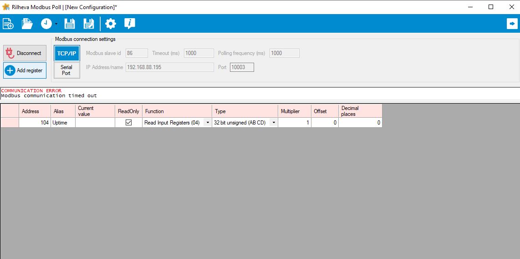This screenshot has width=520, height=259.
Task: Click the Save As disk icon
Action: [x=88, y=24]
